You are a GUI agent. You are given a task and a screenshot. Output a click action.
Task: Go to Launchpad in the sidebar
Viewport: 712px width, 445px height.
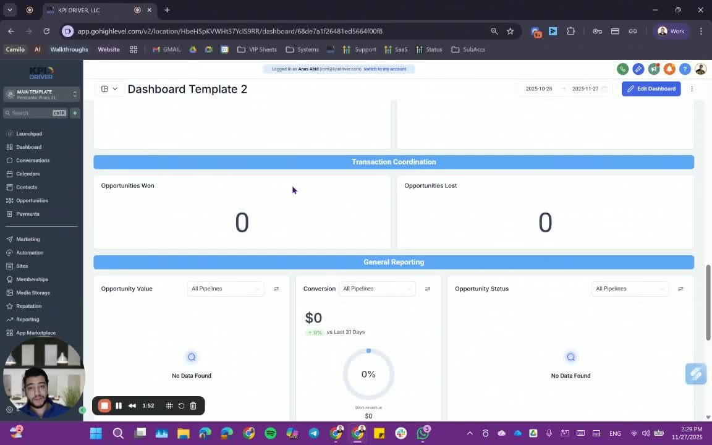[29, 134]
